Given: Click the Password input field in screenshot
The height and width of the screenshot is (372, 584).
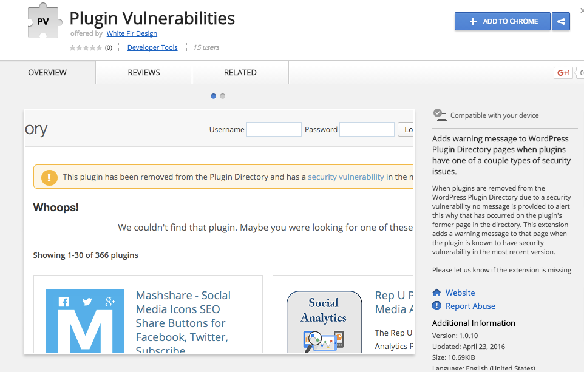Looking at the screenshot, I should coord(367,129).
